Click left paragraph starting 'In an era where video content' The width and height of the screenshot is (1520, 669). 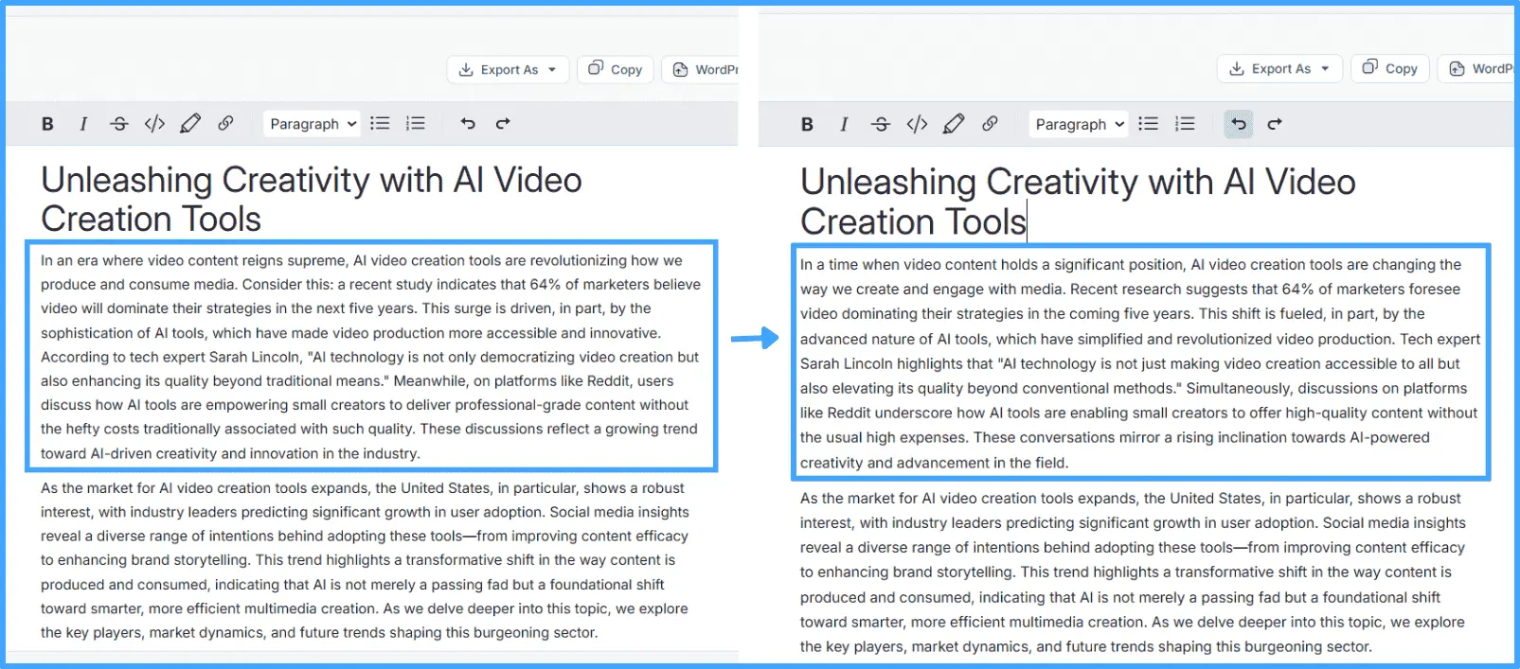370,357
